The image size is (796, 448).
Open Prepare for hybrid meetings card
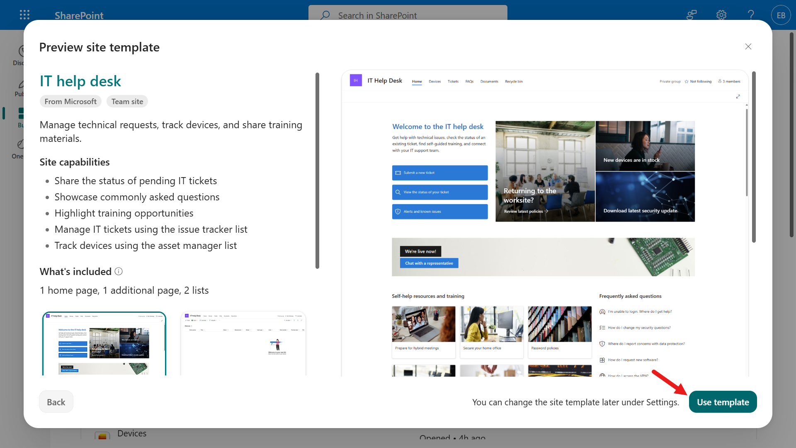point(424,332)
